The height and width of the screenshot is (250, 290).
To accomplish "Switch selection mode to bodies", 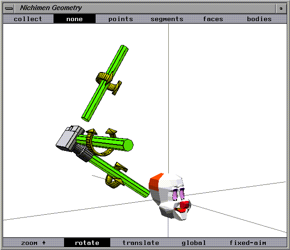I will pos(259,19).
